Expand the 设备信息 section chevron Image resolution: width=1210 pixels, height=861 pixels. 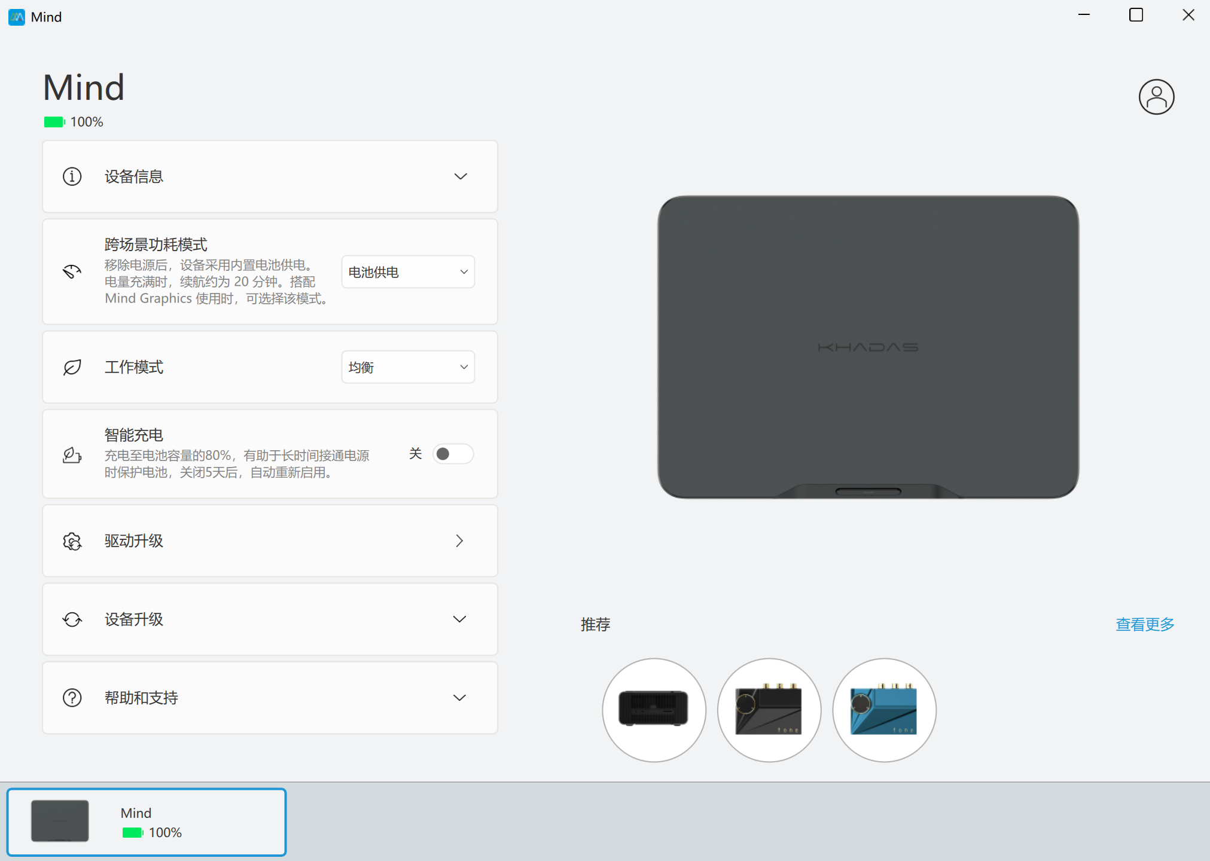[460, 176]
